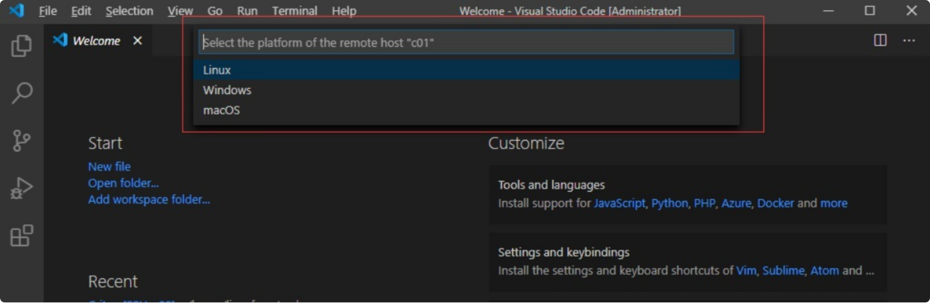Image resolution: width=930 pixels, height=303 pixels.
Task: Choose Windows from the platform list
Action: pos(227,90)
